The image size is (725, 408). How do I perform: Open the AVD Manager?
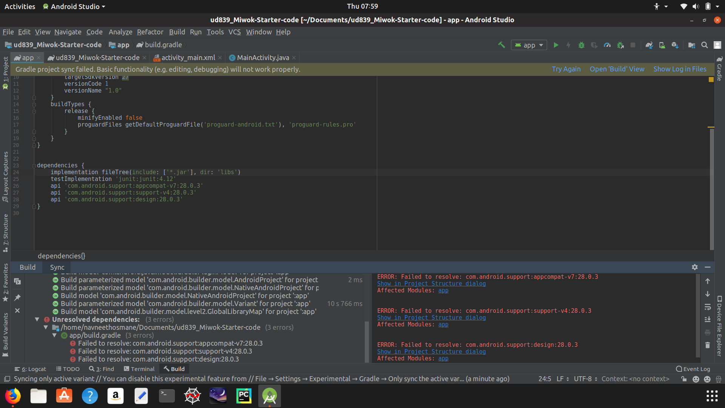tap(662, 45)
